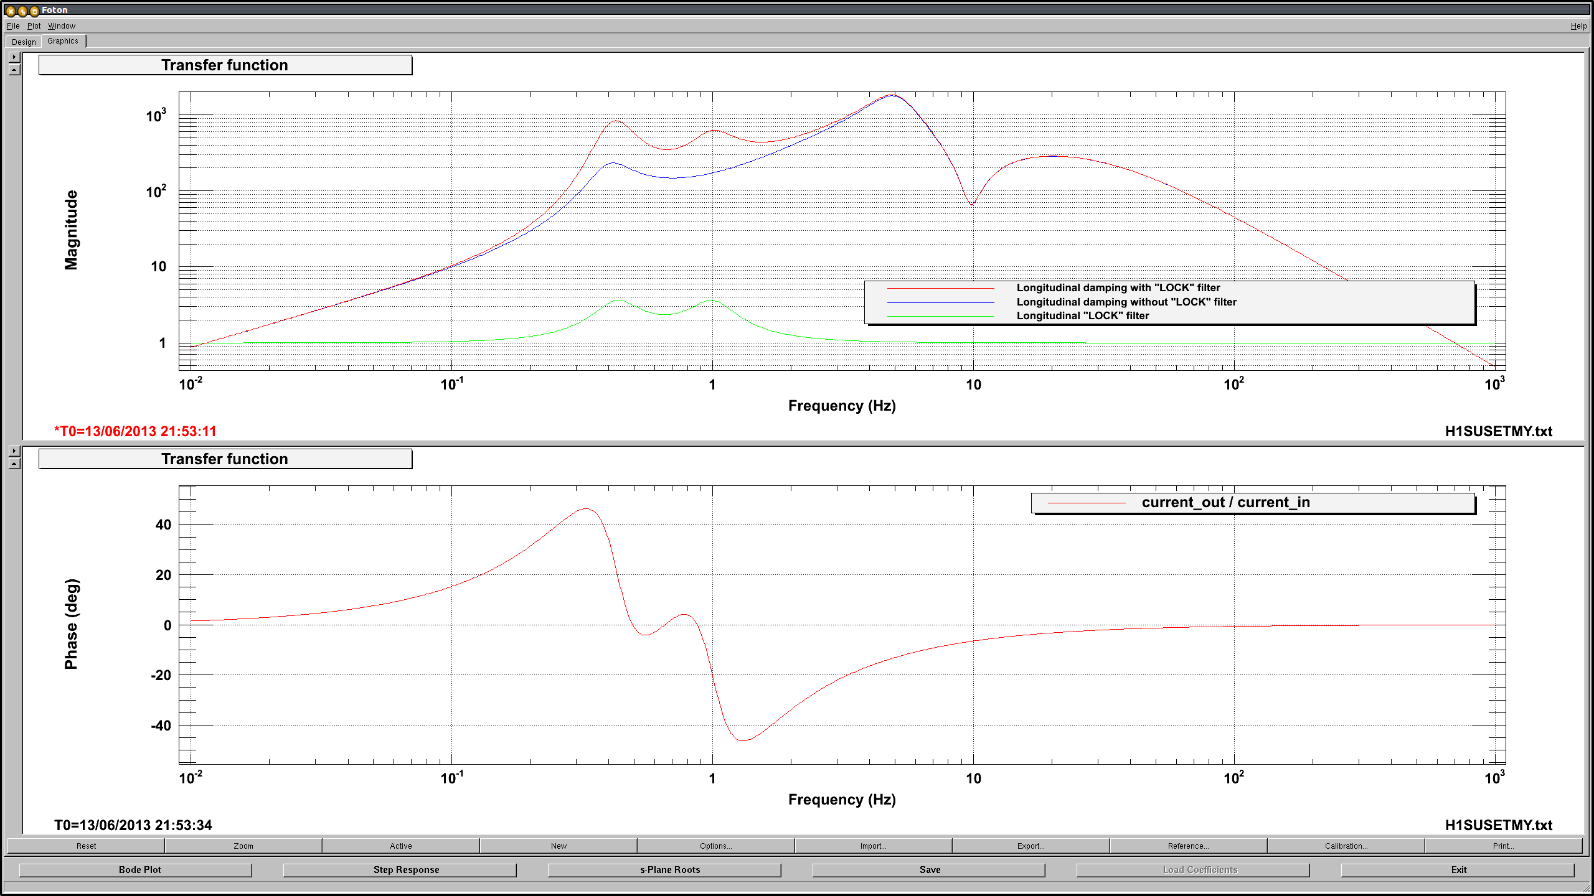Click the Step Response button

pyautogui.click(x=400, y=870)
